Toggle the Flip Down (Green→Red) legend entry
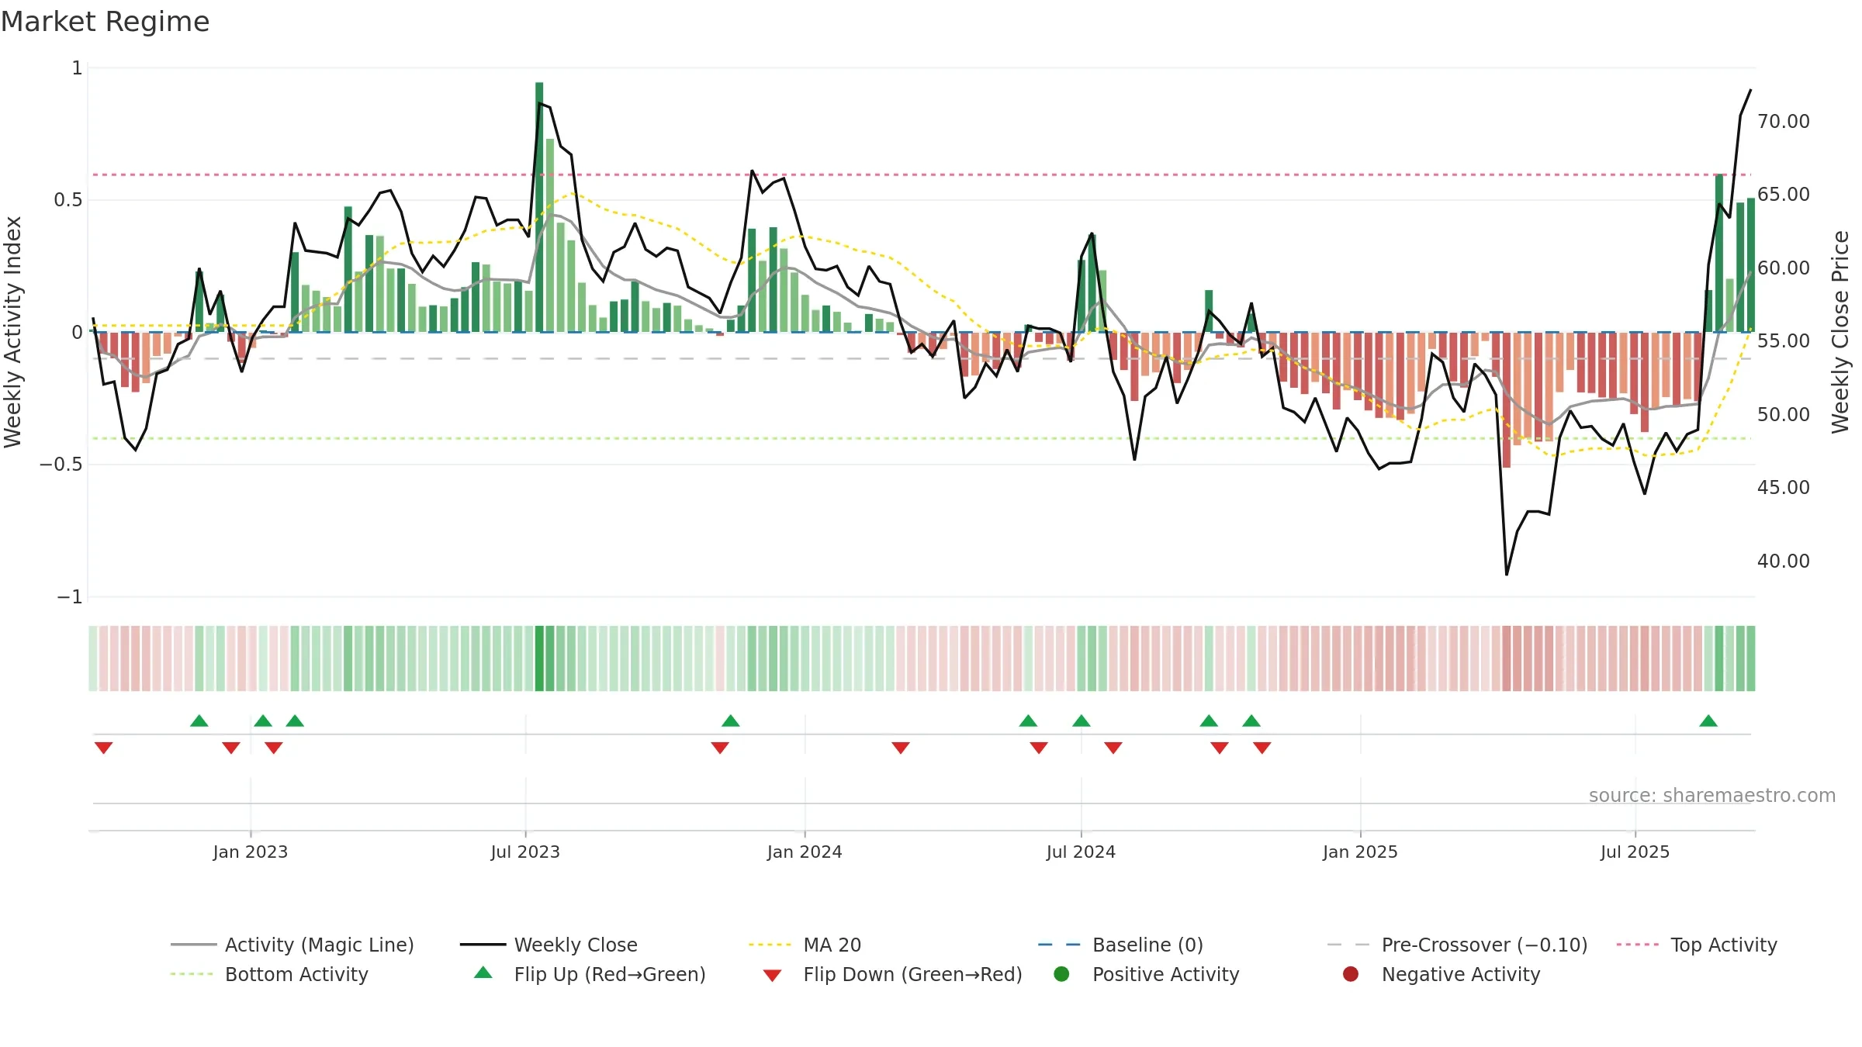This screenshot has width=1862, height=1047. (892, 974)
